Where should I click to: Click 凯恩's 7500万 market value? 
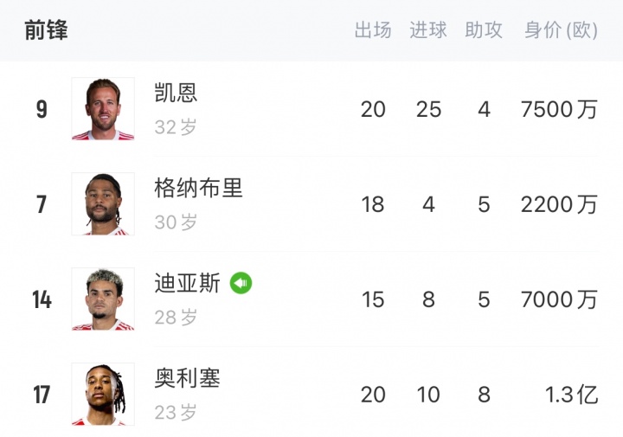pyautogui.click(x=559, y=110)
